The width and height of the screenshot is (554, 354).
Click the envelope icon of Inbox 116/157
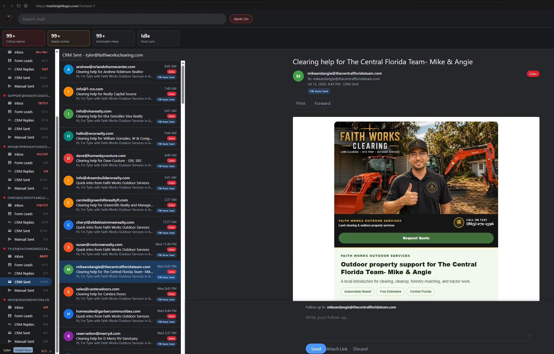pyautogui.click(x=10, y=205)
